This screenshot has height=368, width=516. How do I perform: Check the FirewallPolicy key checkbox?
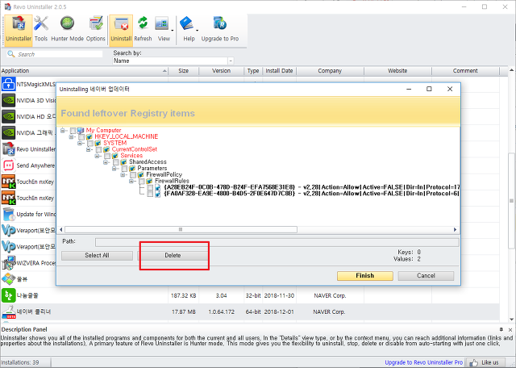point(132,174)
